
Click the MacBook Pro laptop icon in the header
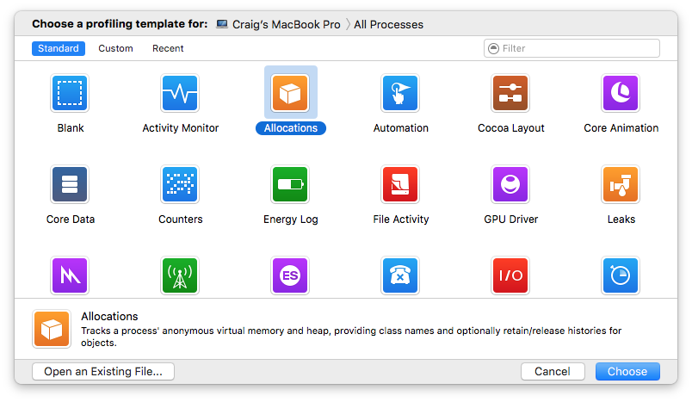pos(222,24)
